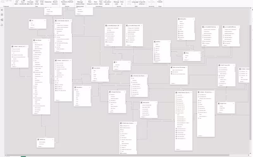Screen dimensions: 253x157
Task: Select the Sales Increase Percentage table header
Action: [179, 67]
